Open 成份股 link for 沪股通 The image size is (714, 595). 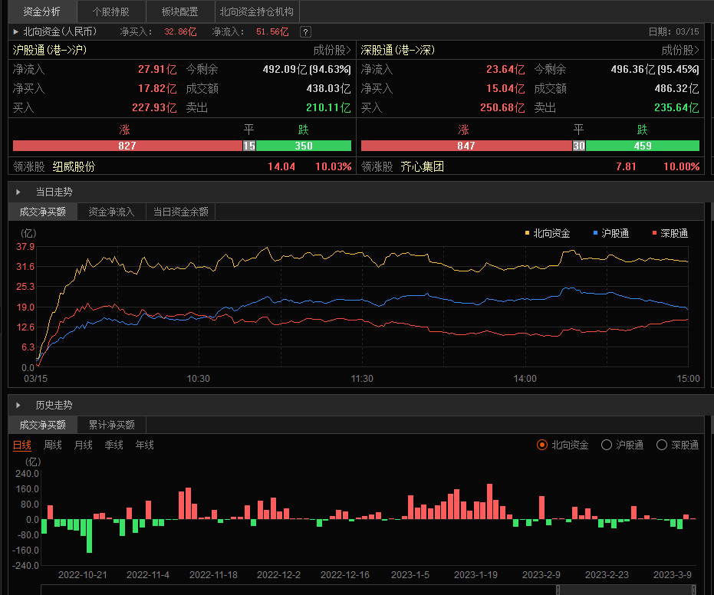(332, 51)
